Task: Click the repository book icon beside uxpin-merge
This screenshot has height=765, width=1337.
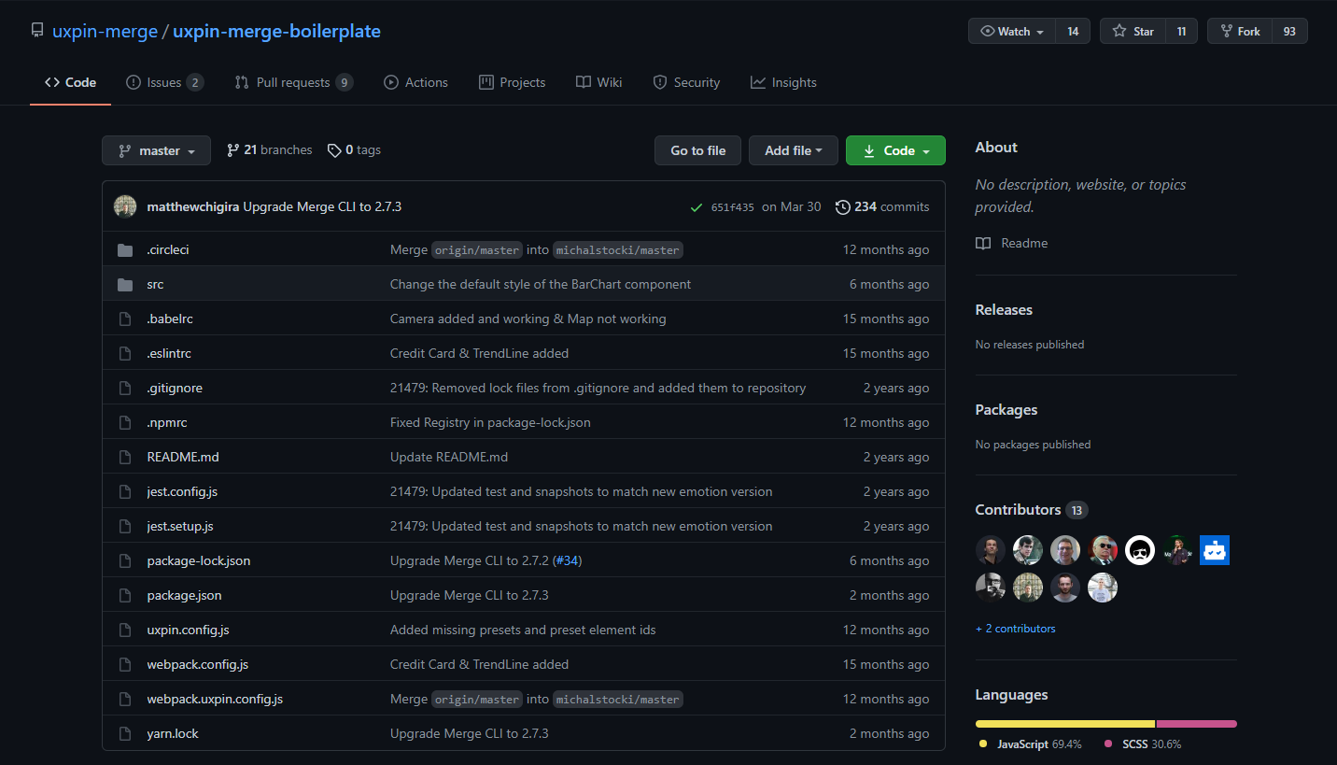Action: tap(37, 31)
